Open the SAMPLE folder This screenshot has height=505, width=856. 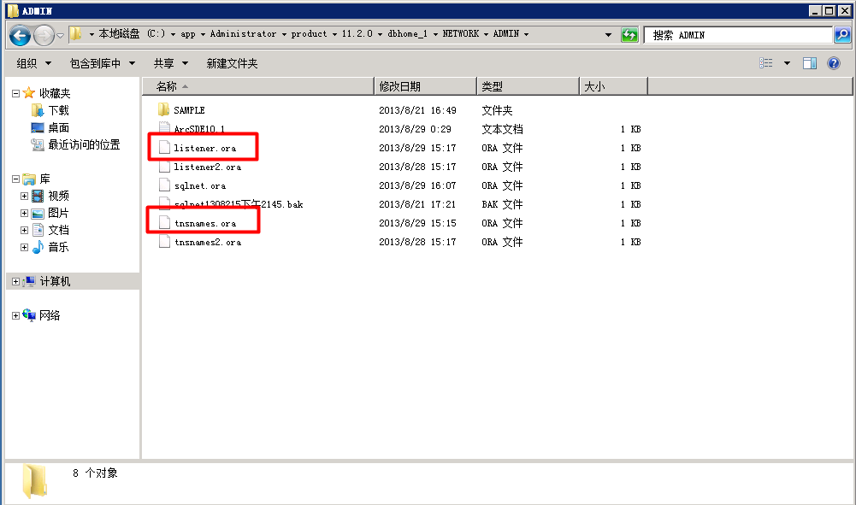click(x=184, y=109)
